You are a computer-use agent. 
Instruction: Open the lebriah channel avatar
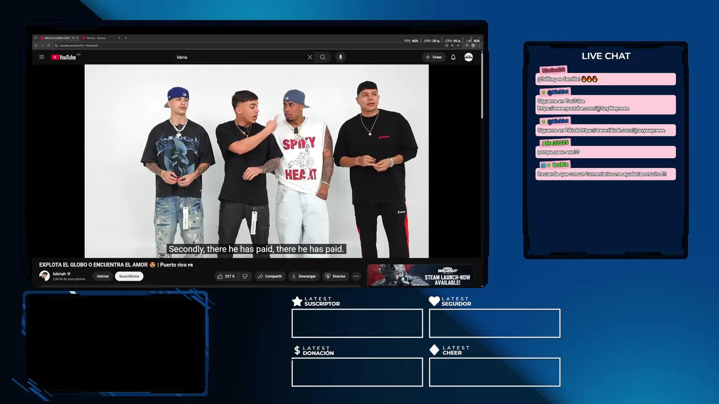44,276
